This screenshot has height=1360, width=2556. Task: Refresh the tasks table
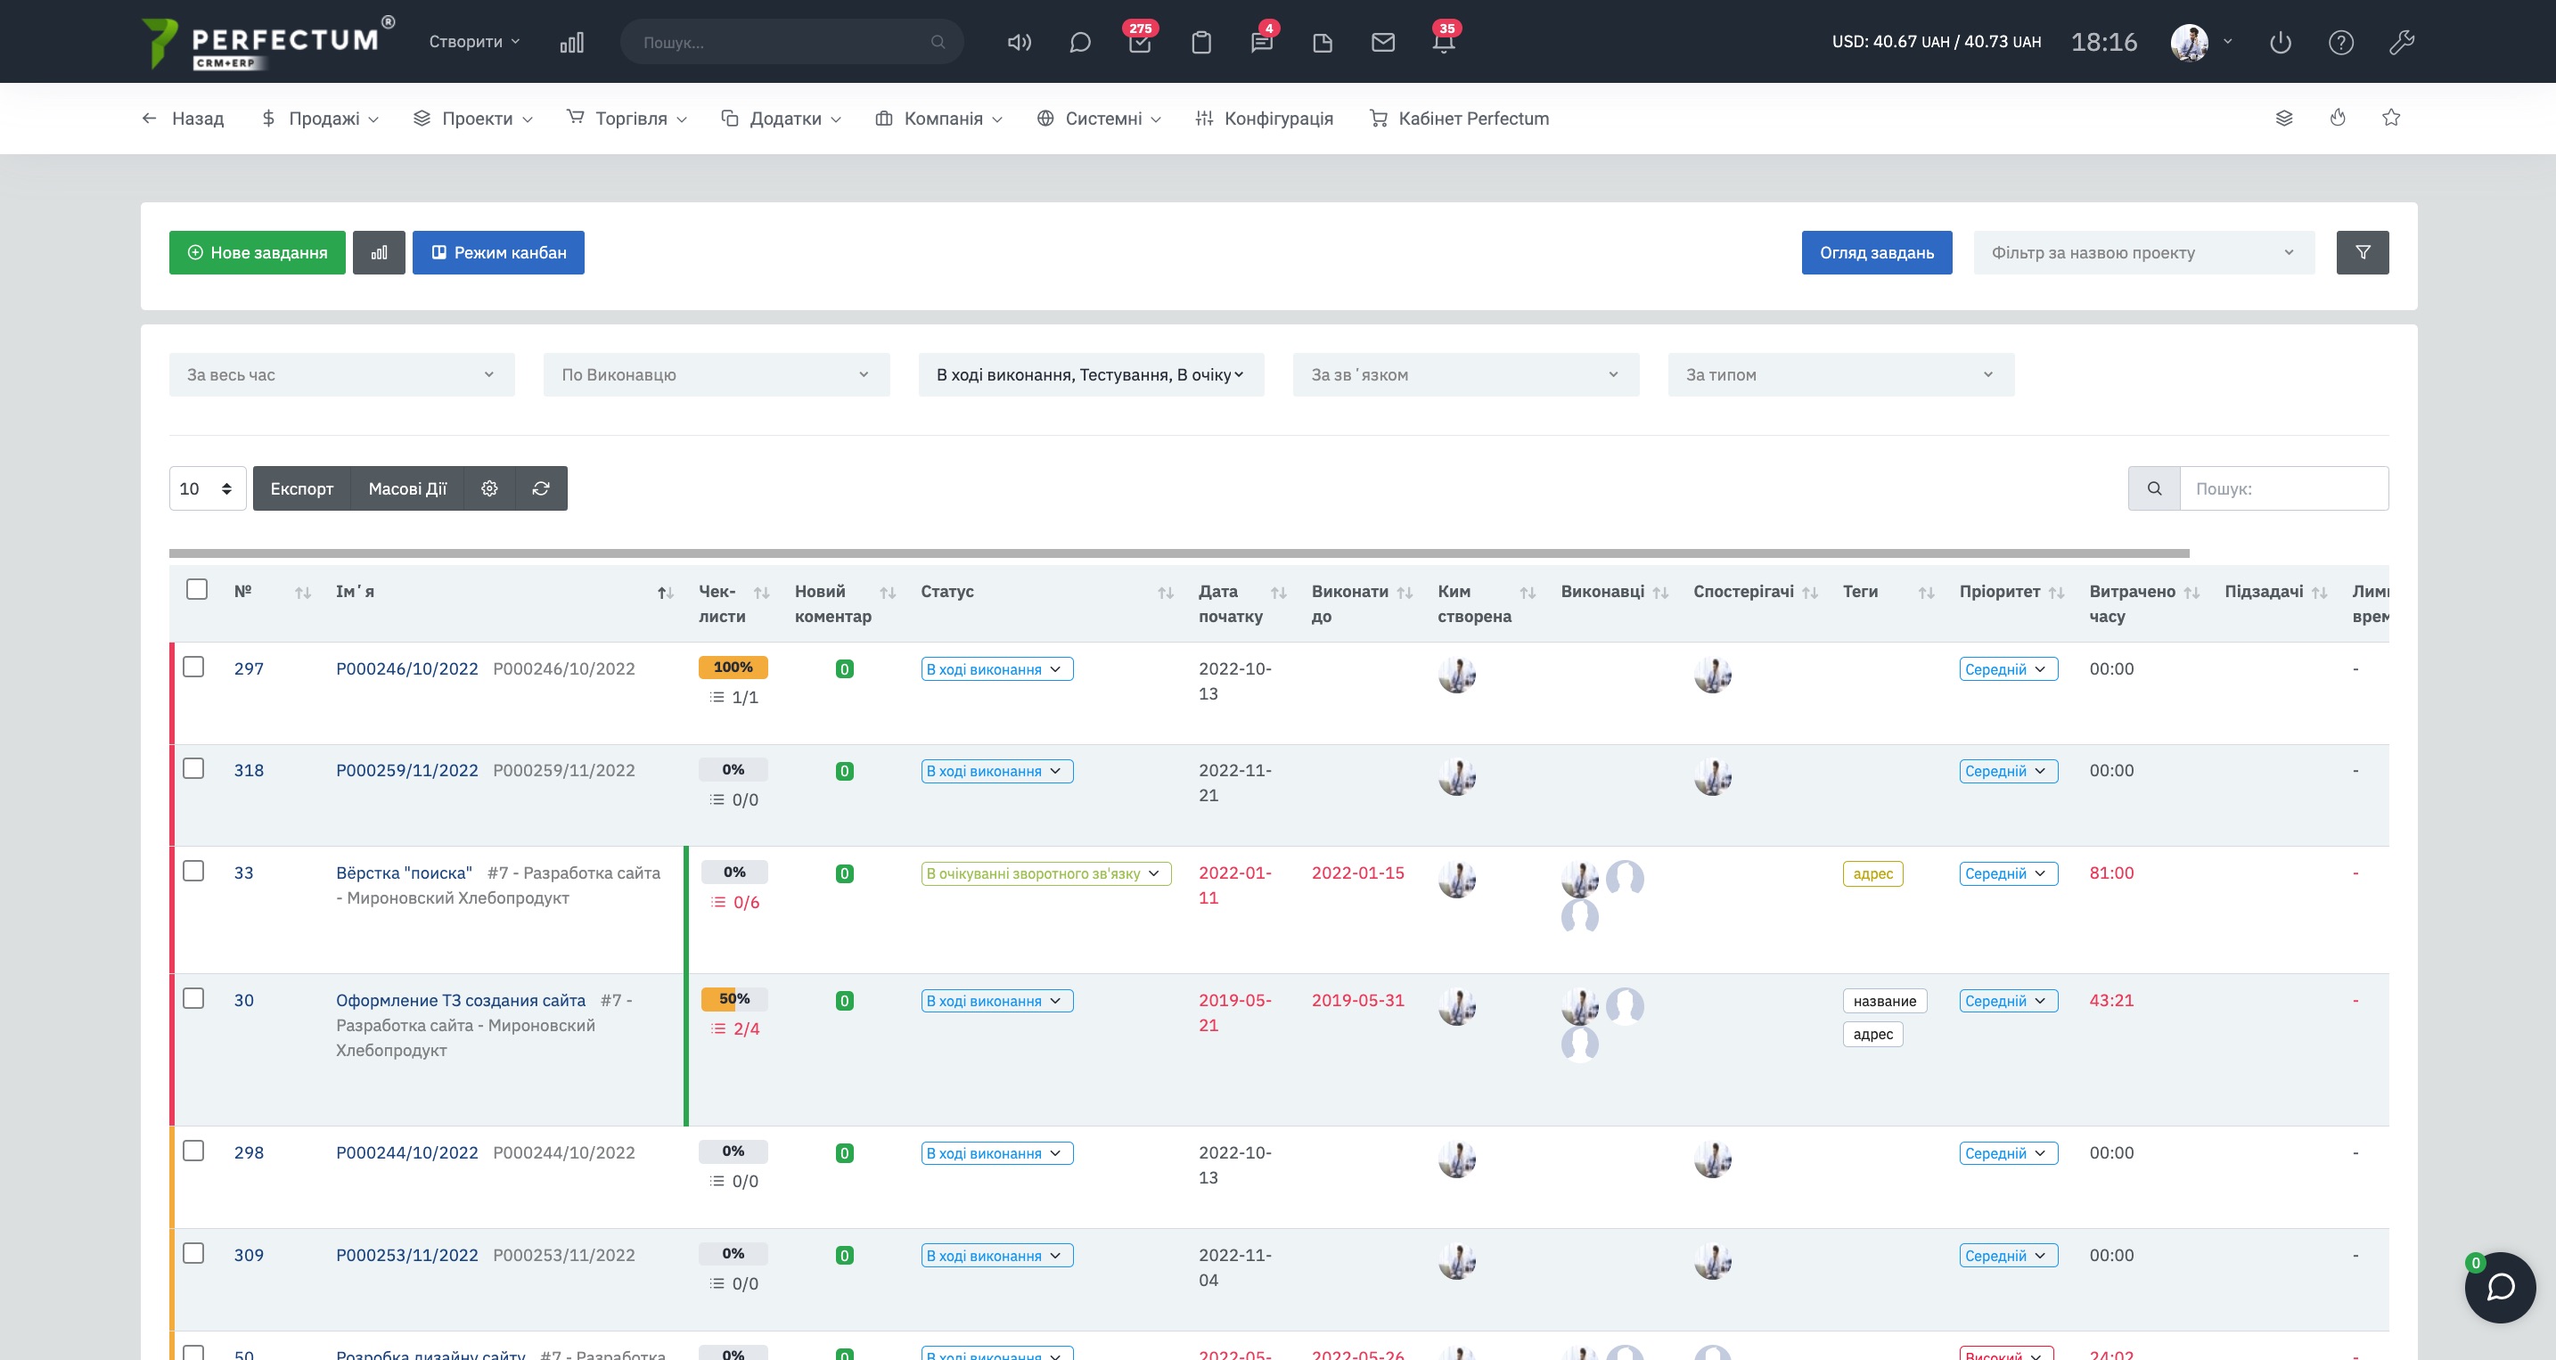pyautogui.click(x=541, y=488)
